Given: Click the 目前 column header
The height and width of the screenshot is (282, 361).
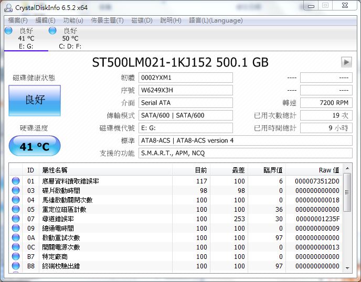Looking at the screenshot, I should (x=191, y=170).
